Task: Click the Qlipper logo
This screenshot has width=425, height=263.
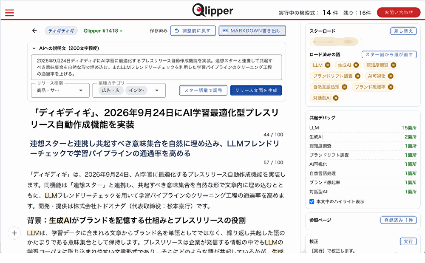Action: (x=212, y=11)
